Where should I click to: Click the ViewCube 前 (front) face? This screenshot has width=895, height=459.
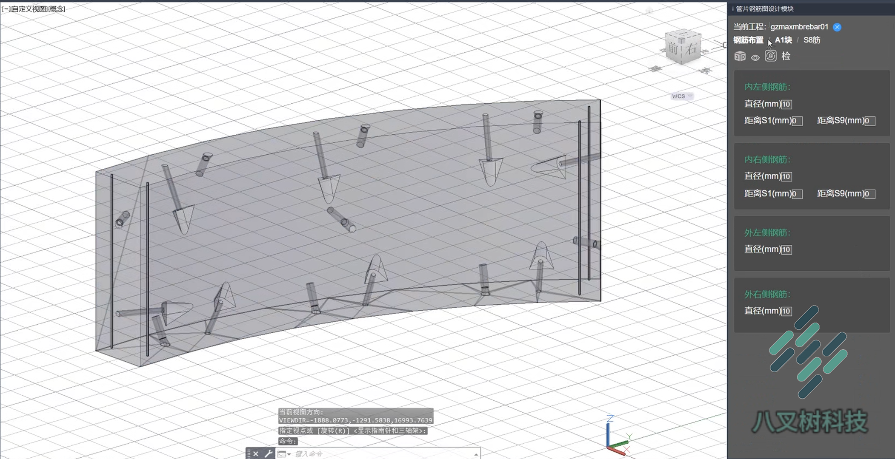tap(673, 48)
